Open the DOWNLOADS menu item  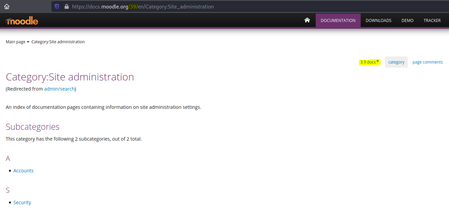[x=378, y=21]
